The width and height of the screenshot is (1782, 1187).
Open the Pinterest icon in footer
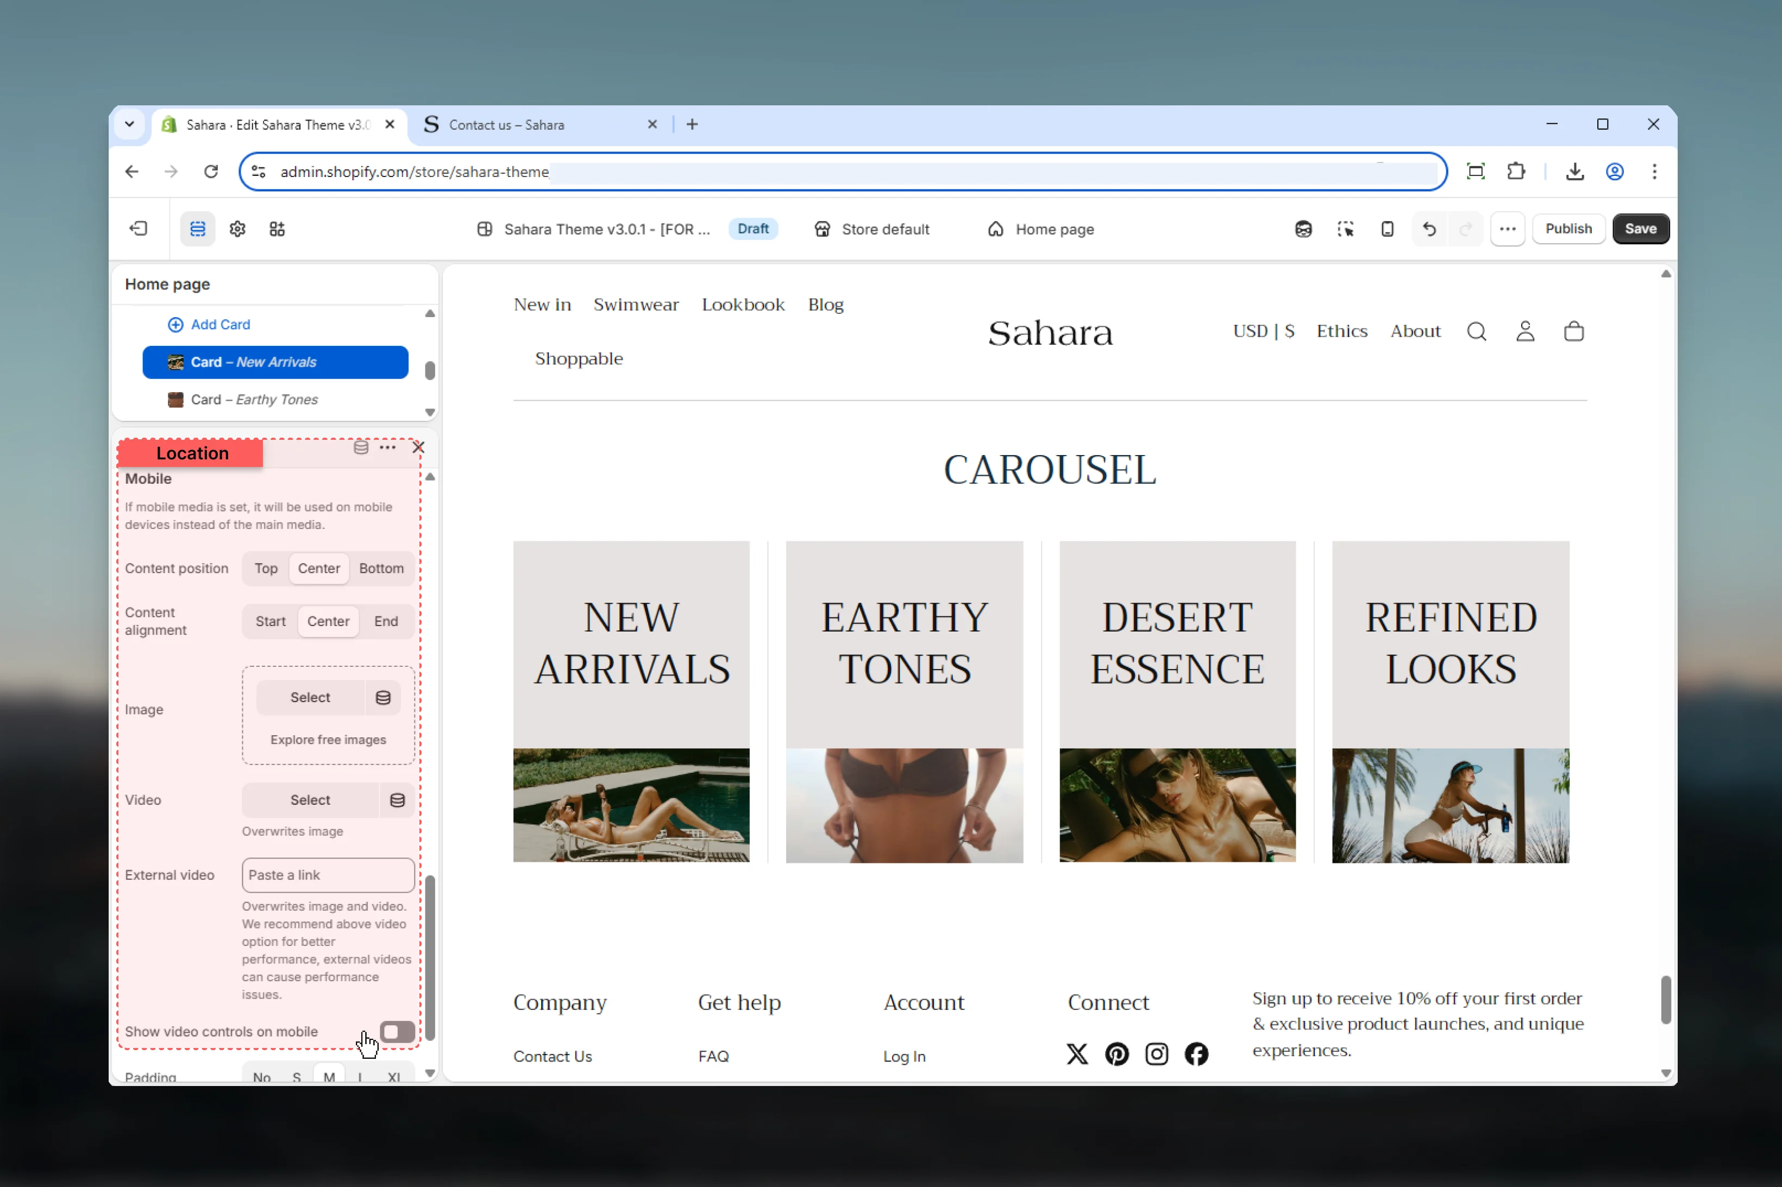[x=1116, y=1054]
